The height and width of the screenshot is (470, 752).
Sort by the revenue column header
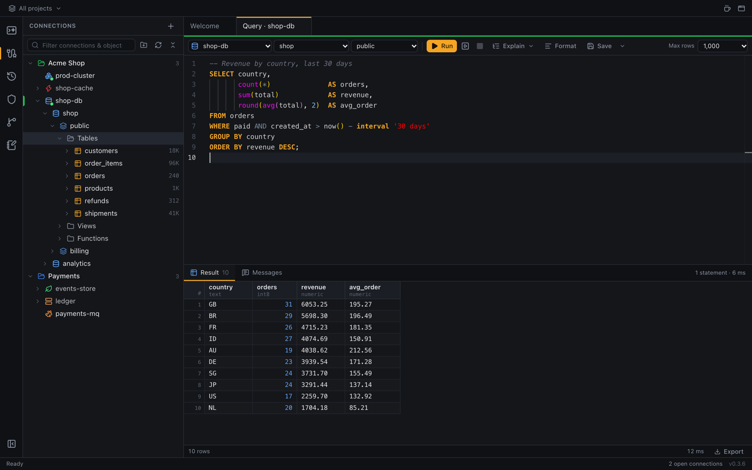pos(321,290)
